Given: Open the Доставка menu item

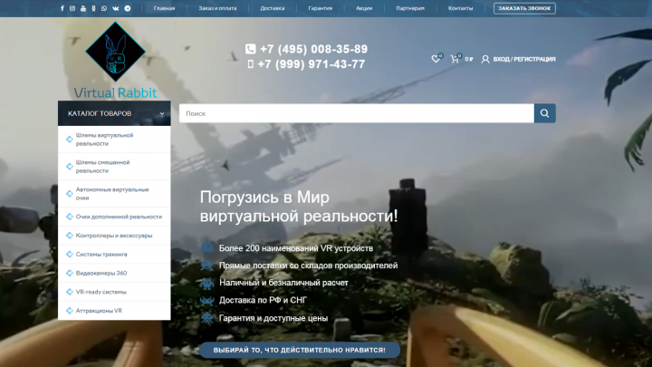Looking at the screenshot, I should pos(273,8).
